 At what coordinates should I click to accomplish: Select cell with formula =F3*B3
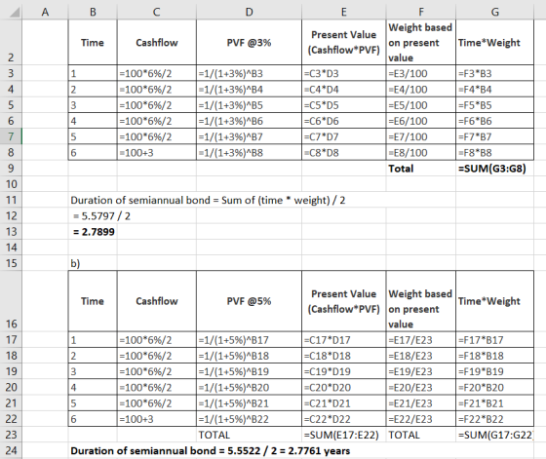coord(495,73)
